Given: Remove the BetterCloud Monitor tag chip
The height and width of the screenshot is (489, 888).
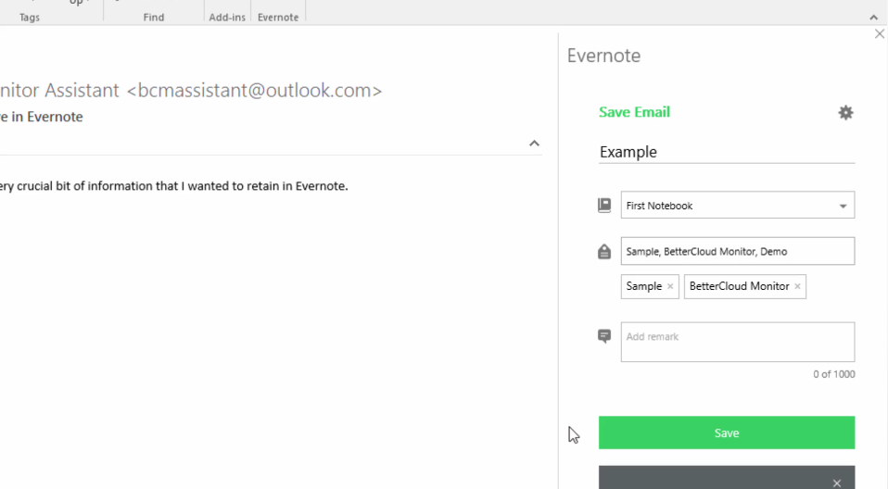Looking at the screenshot, I should coord(797,287).
